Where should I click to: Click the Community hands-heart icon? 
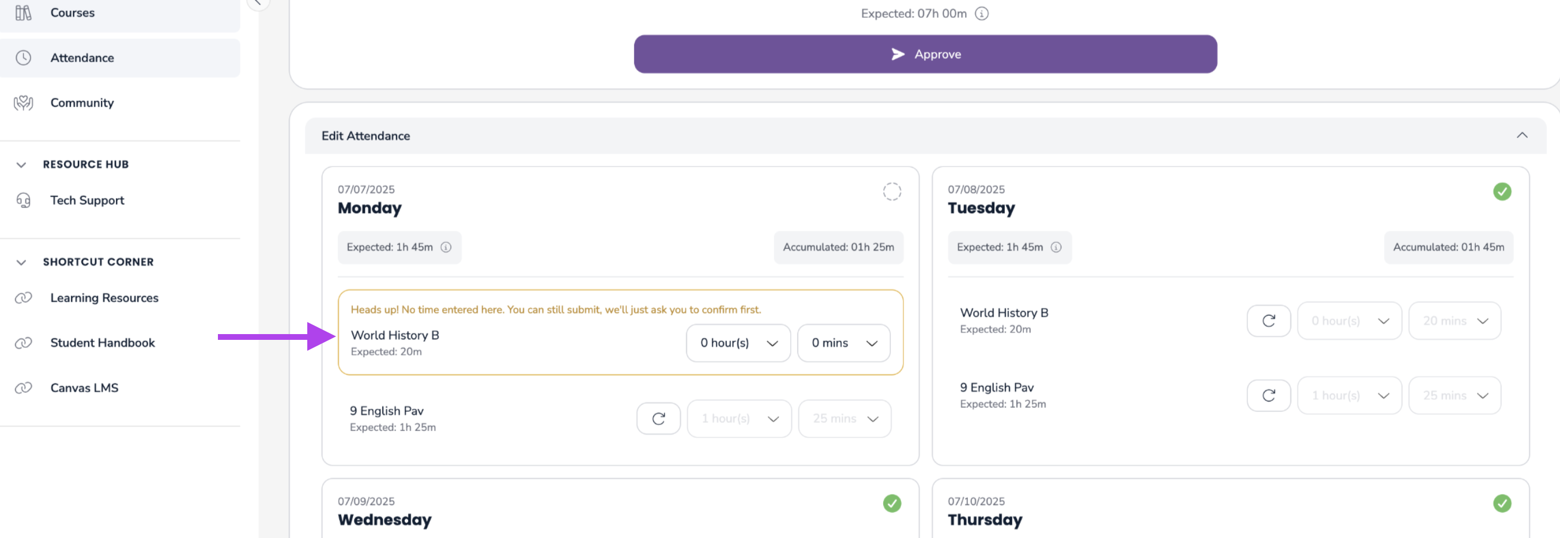pyautogui.click(x=23, y=103)
